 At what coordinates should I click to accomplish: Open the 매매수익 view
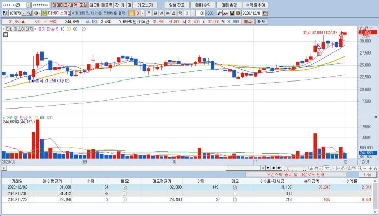tap(203, 5)
